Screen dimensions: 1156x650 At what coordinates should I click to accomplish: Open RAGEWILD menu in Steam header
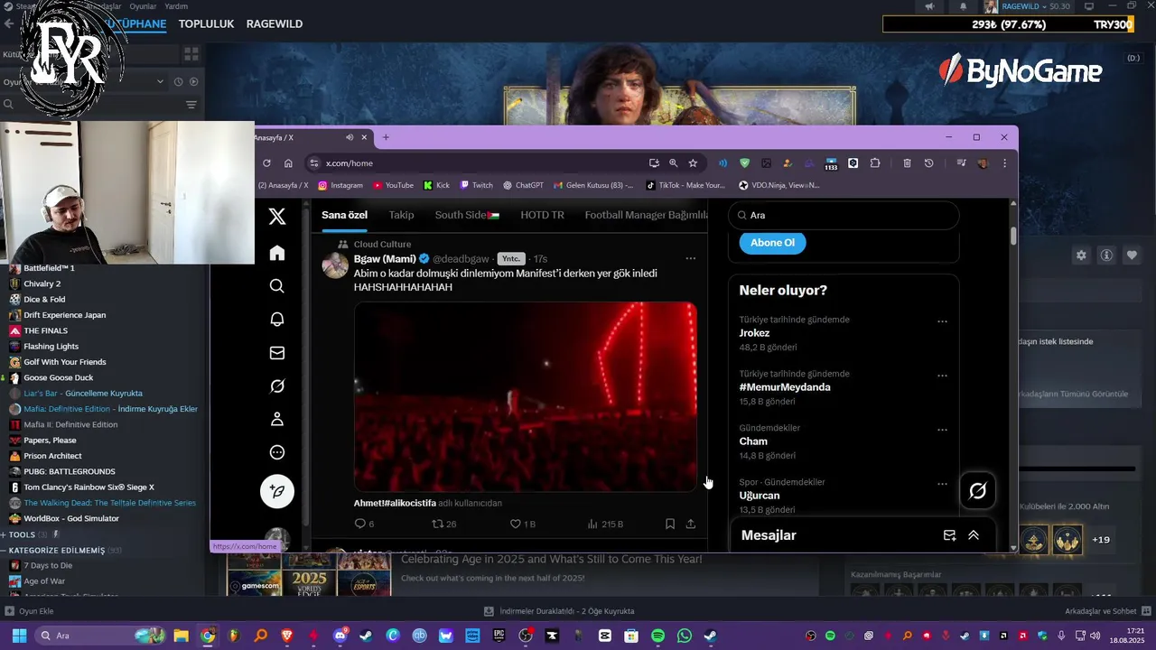275,23
